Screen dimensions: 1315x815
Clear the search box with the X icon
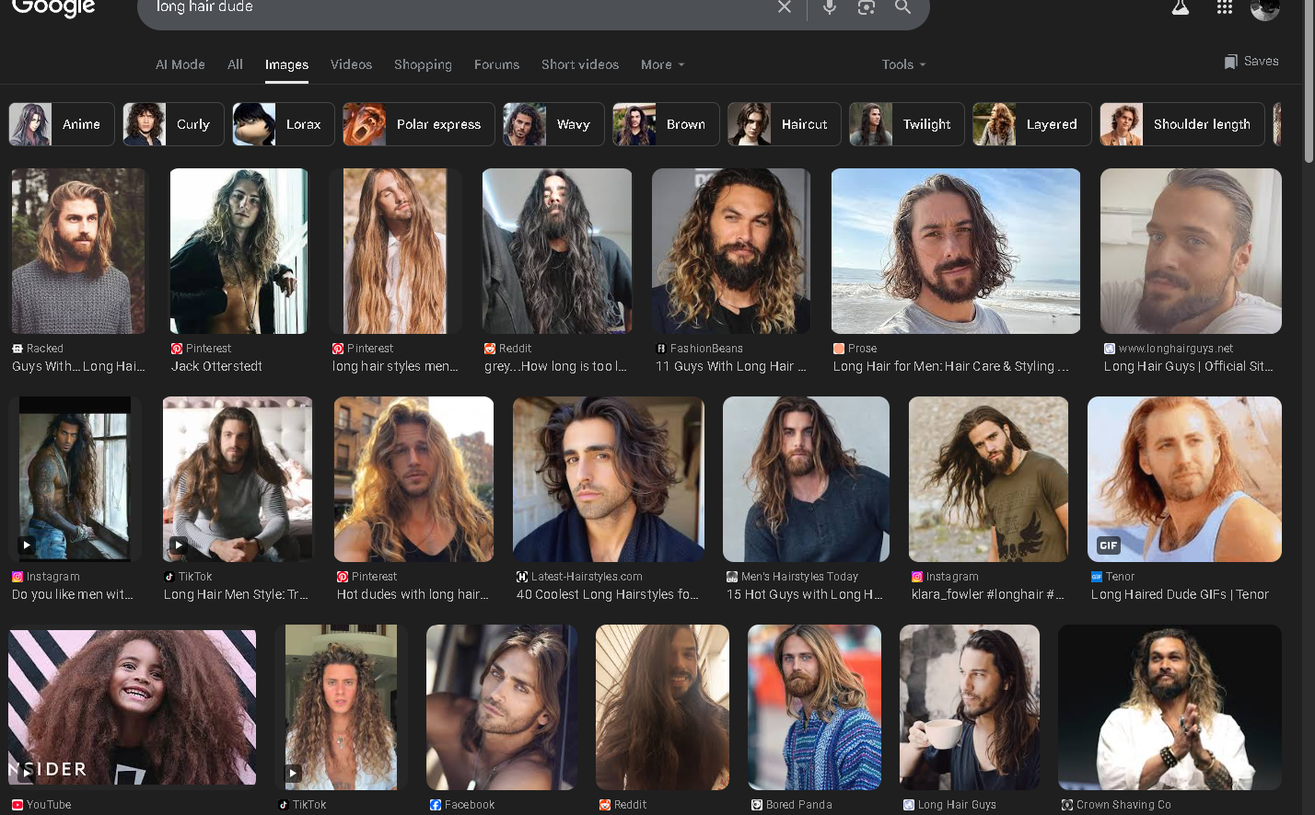tap(784, 7)
